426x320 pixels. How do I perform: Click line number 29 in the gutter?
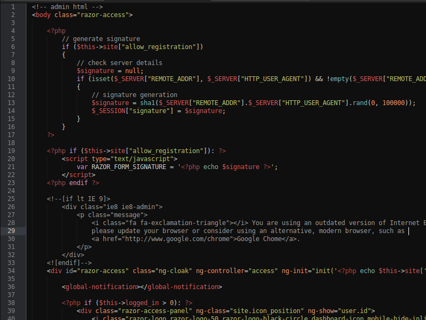click(11, 231)
